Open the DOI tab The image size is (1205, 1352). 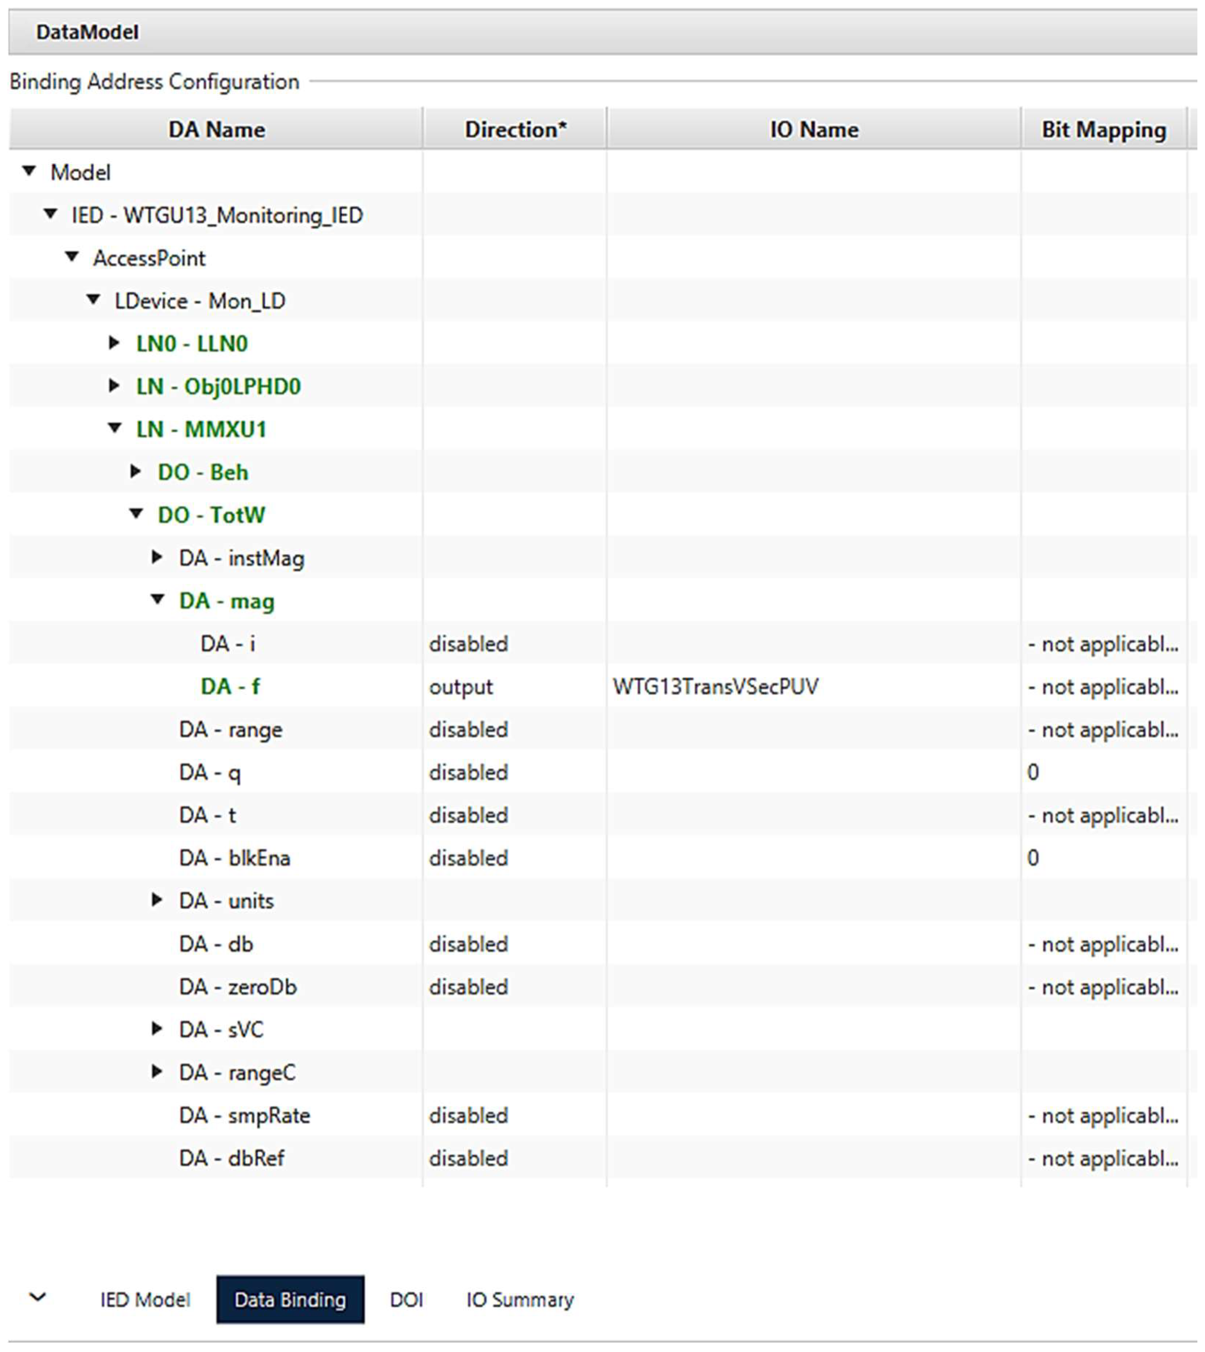pyautogui.click(x=406, y=1300)
